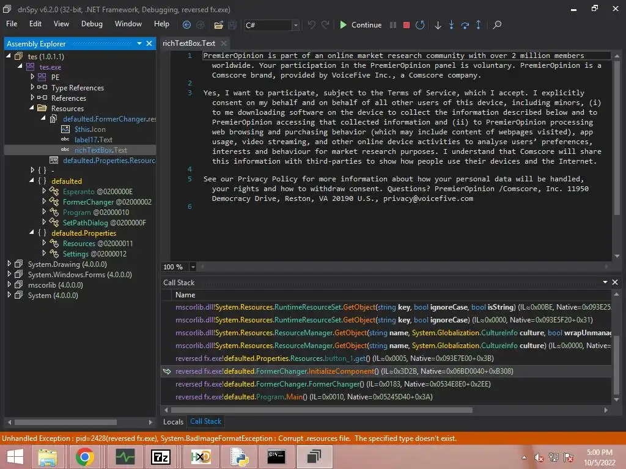Collapse the Resources folder node

32,107
